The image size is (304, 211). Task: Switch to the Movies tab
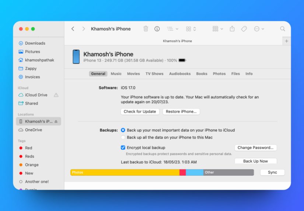click(133, 74)
